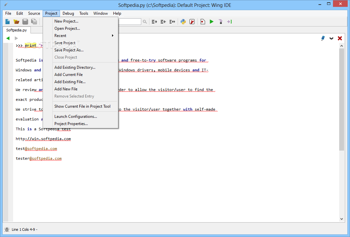
Task: Click the Step Over debugger icon
Action: click(229, 22)
